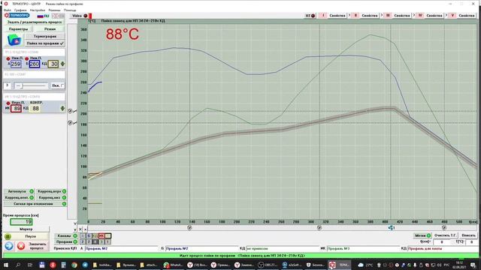The width and height of the screenshot is (481, 270).
Task: Toggle the Вкл. checkbox
Action: coord(62,85)
